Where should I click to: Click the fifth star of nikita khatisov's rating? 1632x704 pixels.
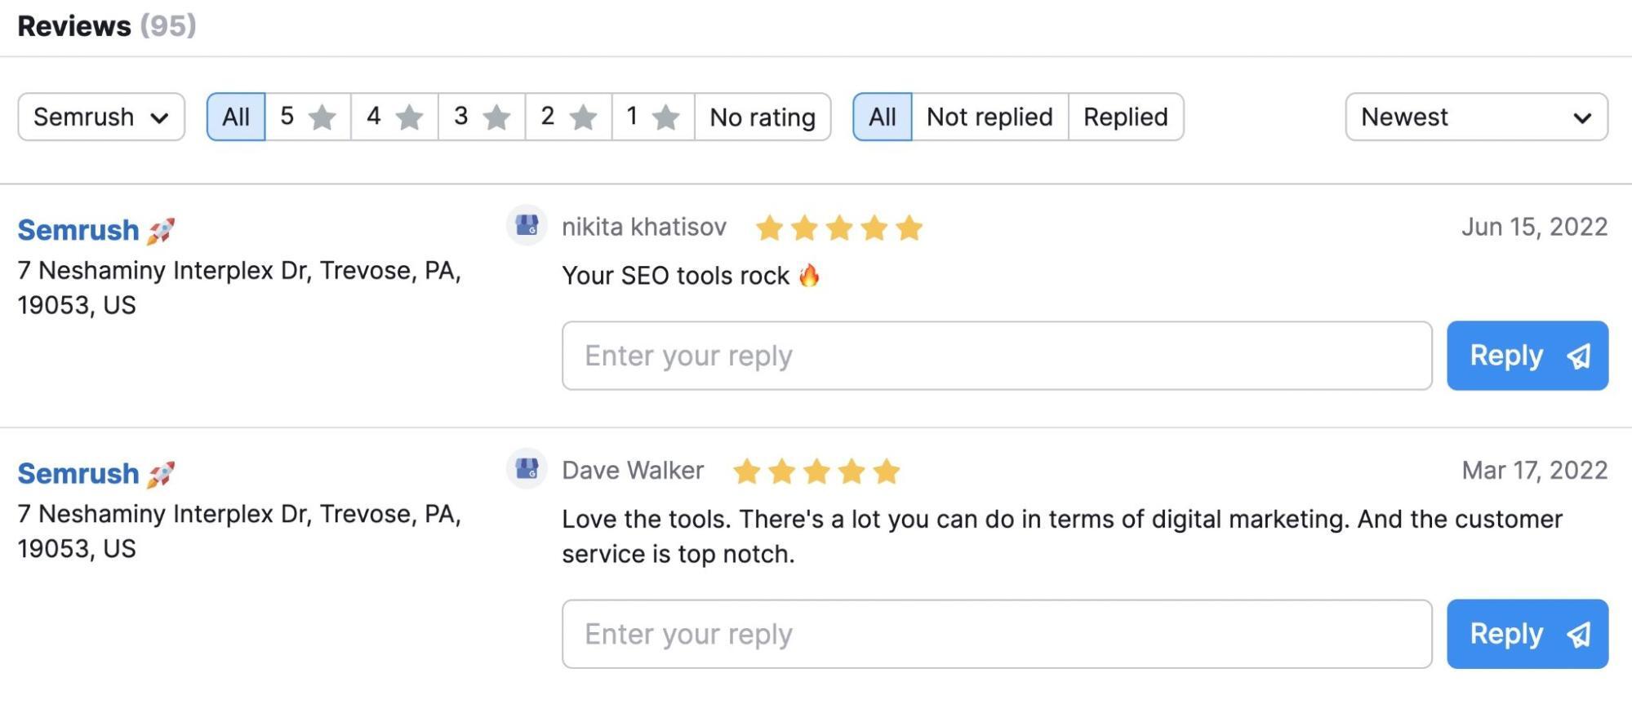pos(909,227)
